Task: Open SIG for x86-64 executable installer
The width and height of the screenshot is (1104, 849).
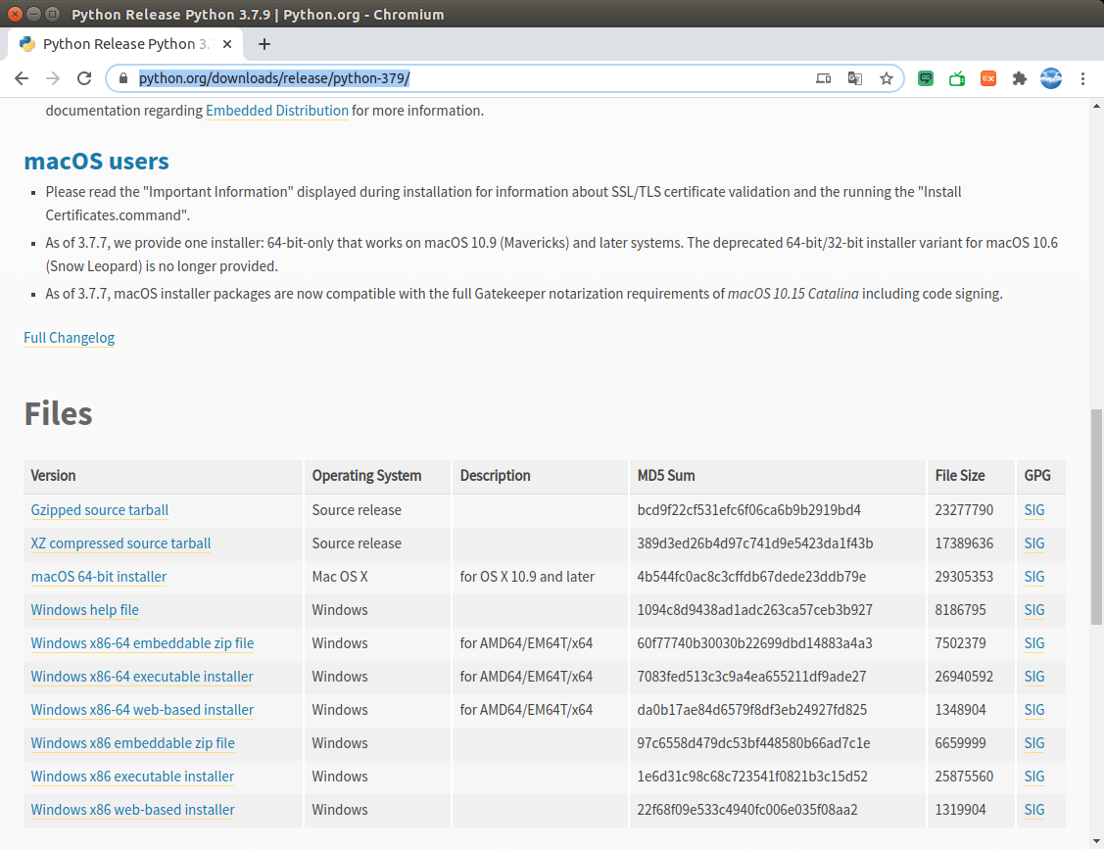Action: (1034, 677)
